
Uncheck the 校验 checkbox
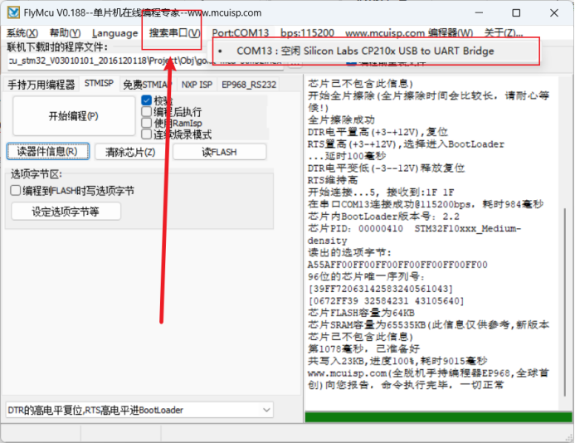point(147,100)
